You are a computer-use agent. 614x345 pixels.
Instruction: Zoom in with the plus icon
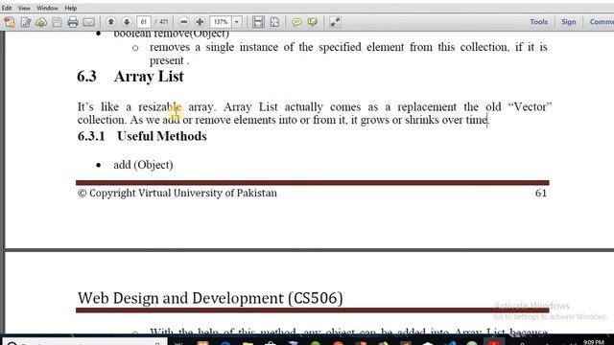[x=200, y=22]
